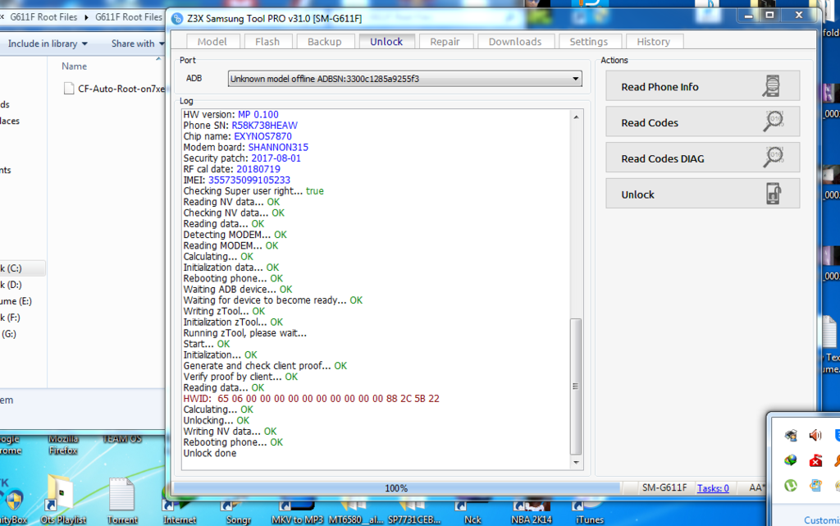Select the IMEI value 355735099105233
The width and height of the screenshot is (840, 526).
point(249,180)
